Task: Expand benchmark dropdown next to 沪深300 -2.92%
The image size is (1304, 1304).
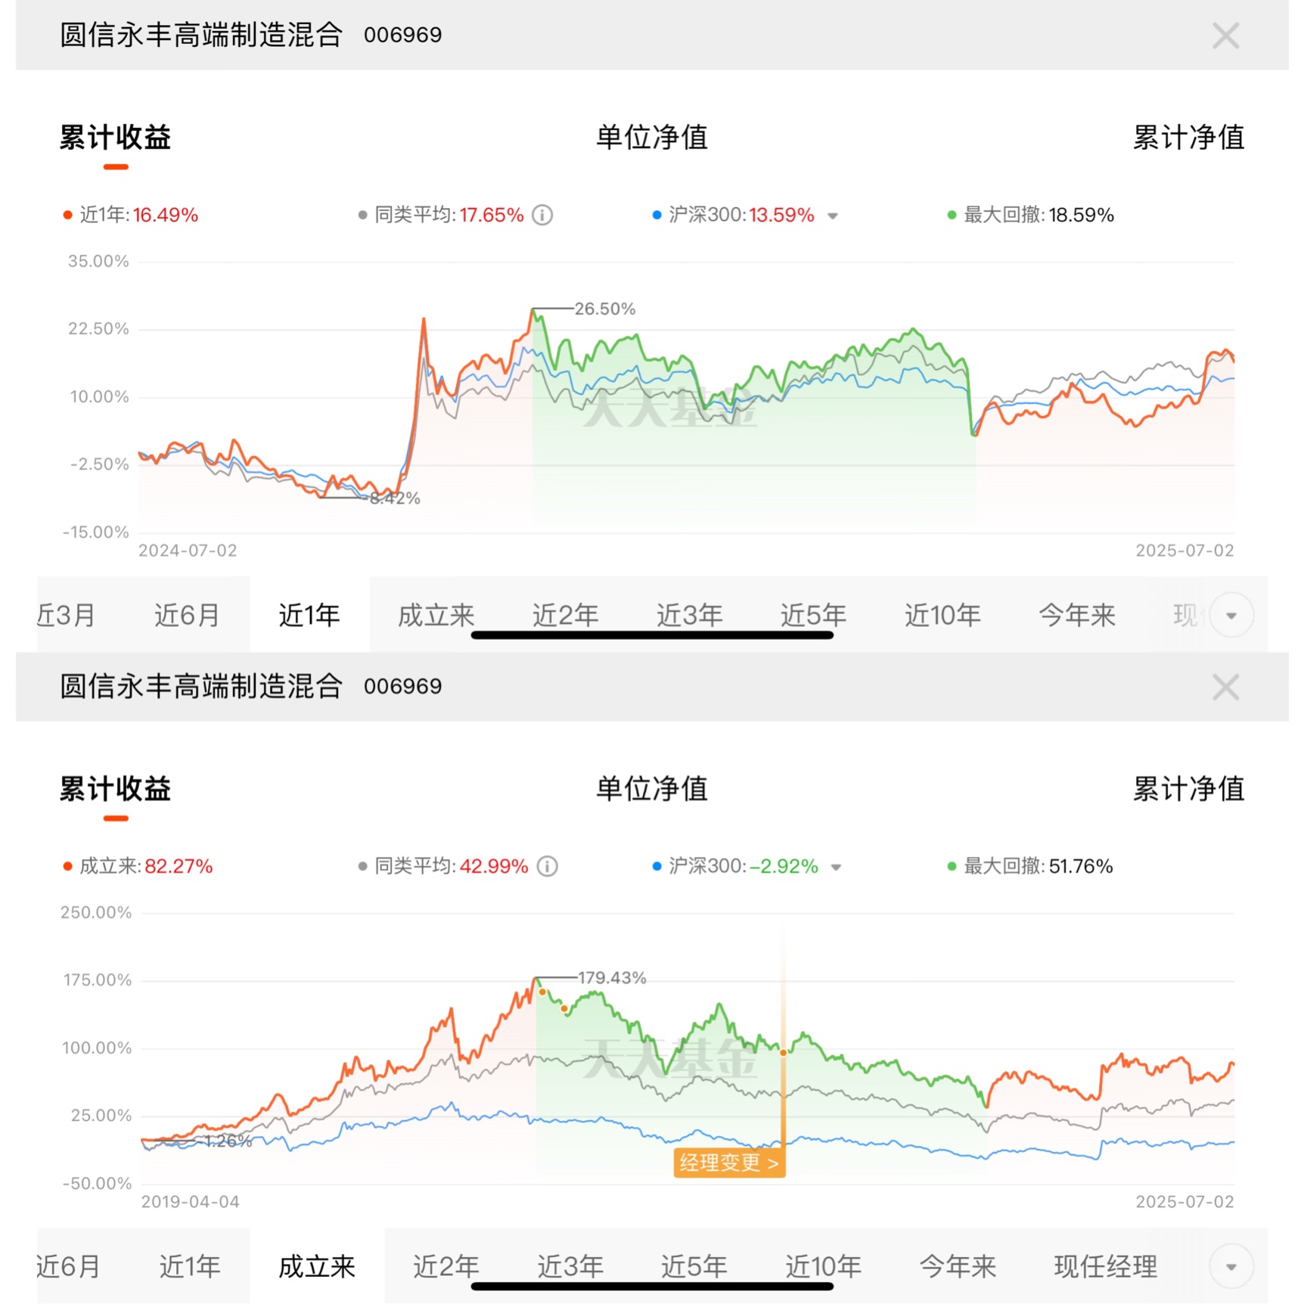Action: tap(837, 868)
